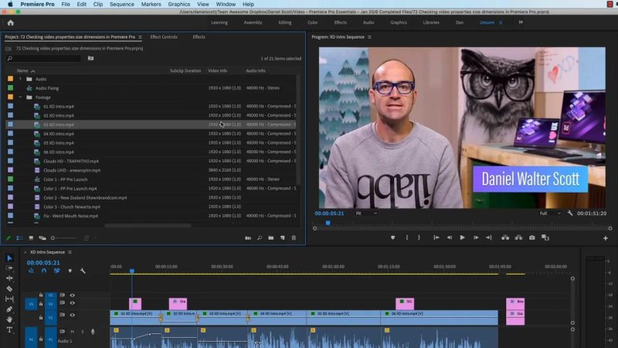Select the Razor tool
The height and width of the screenshot is (348, 618).
point(9,288)
